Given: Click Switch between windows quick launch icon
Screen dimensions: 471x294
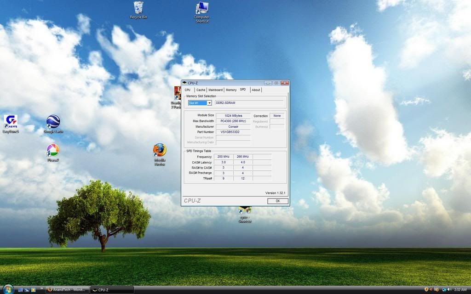Looking at the screenshot, I should pyautogui.click(x=27, y=290).
